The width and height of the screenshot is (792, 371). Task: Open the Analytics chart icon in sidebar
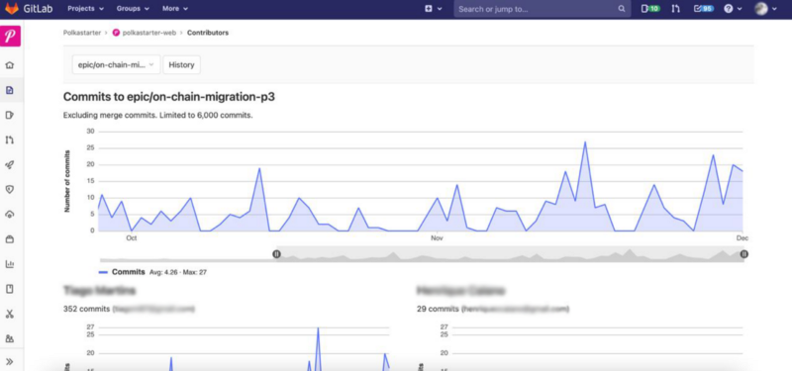10,264
